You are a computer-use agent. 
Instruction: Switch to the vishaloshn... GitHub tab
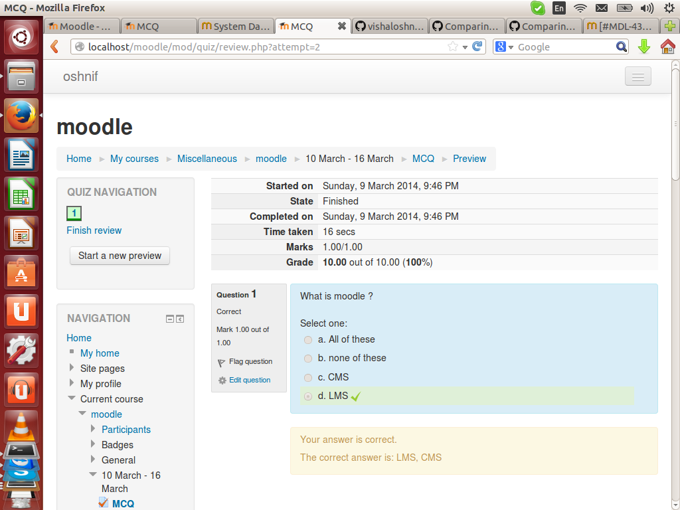[390, 26]
